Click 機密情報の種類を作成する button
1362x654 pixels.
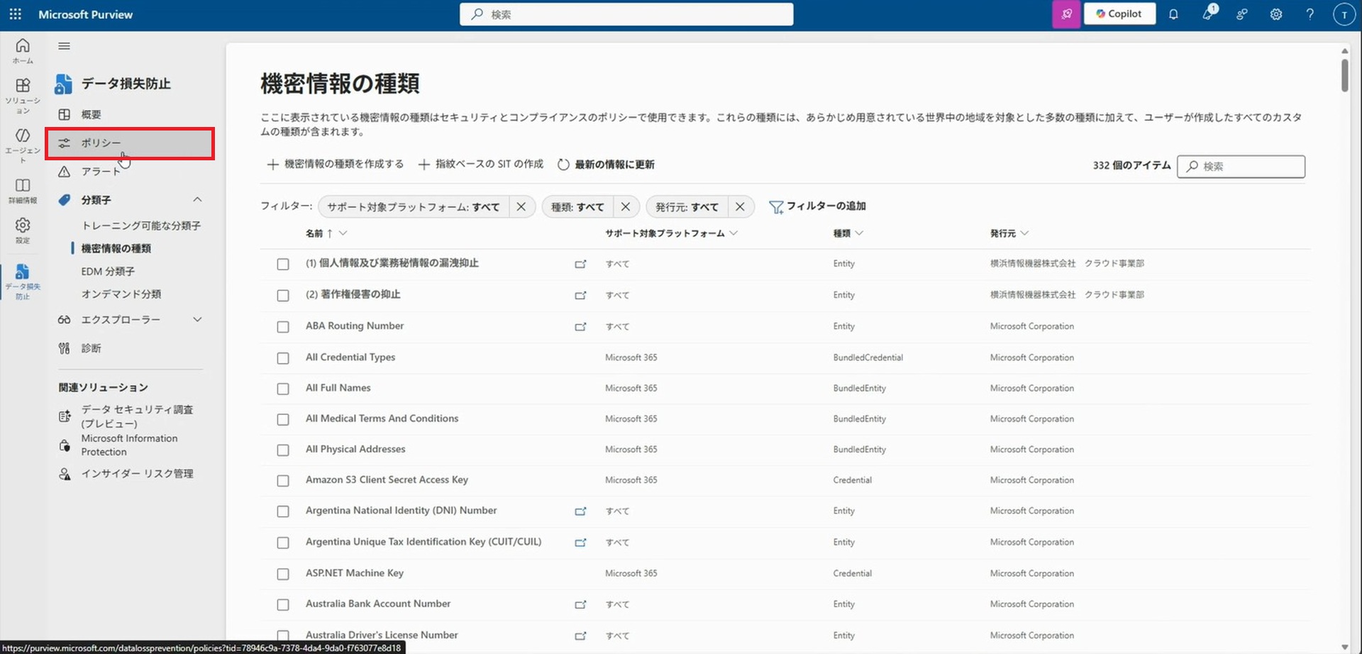tap(336, 165)
